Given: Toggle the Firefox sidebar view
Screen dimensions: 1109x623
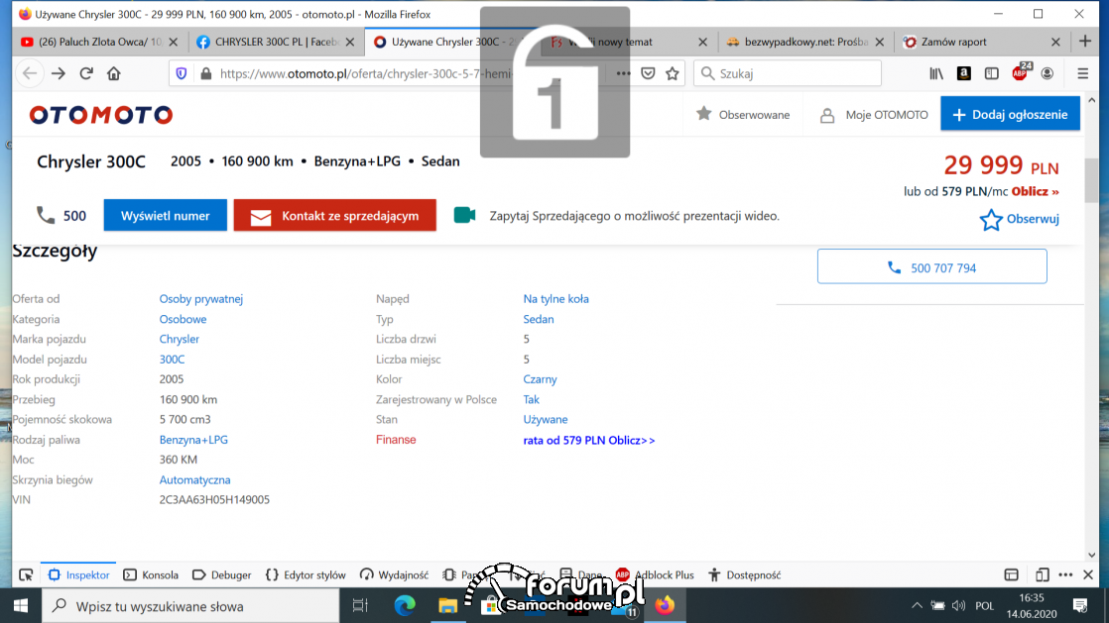Looking at the screenshot, I should pyautogui.click(x=992, y=73).
